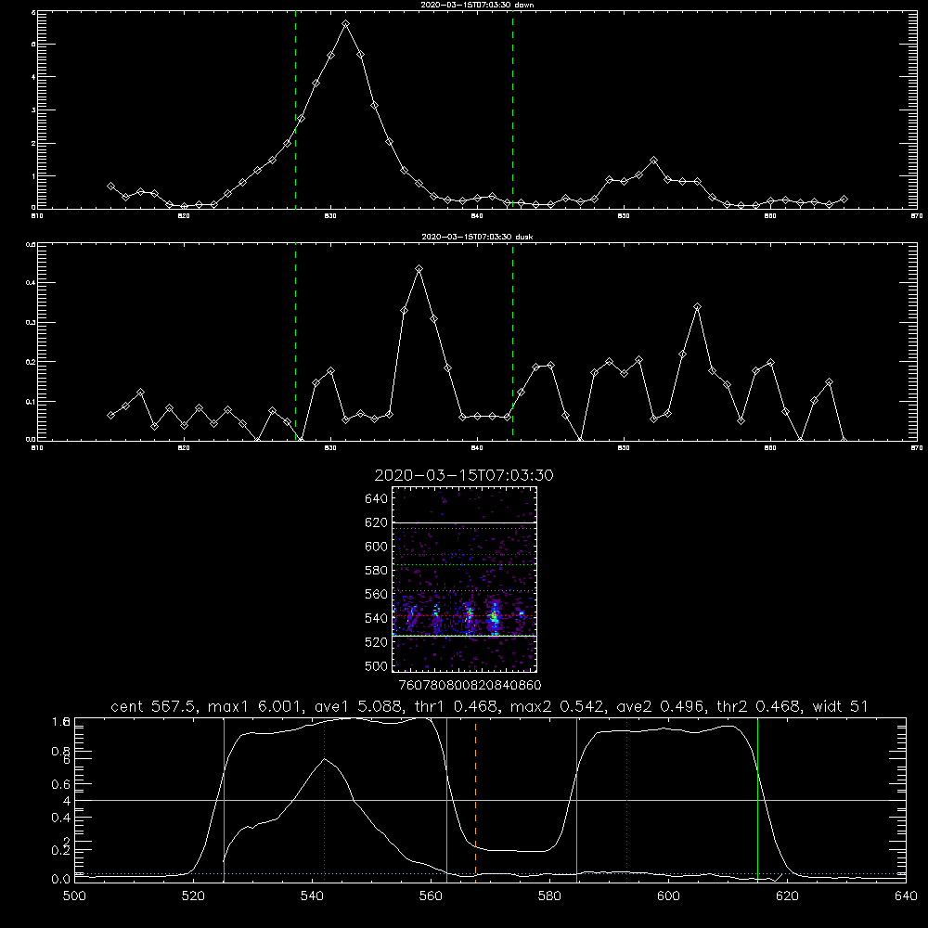This screenshot has height=928, width=928.
Task: Click bottom plot x-axis label '500'
Action: (74, 896)
